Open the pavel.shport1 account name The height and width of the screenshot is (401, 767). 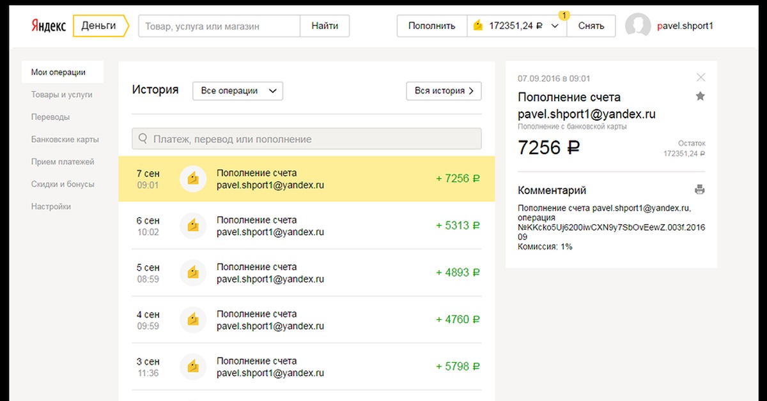click(x=685, y=26)
